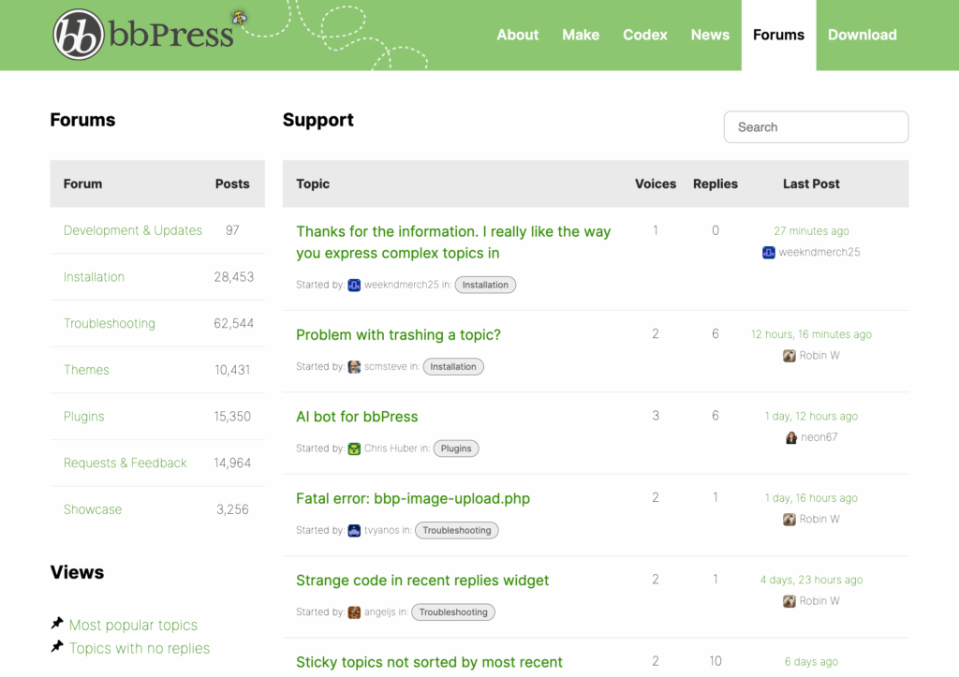Open the AI bot for bbPress topic
The width and height of the screenshot is (959, 677).
(357, 417)
